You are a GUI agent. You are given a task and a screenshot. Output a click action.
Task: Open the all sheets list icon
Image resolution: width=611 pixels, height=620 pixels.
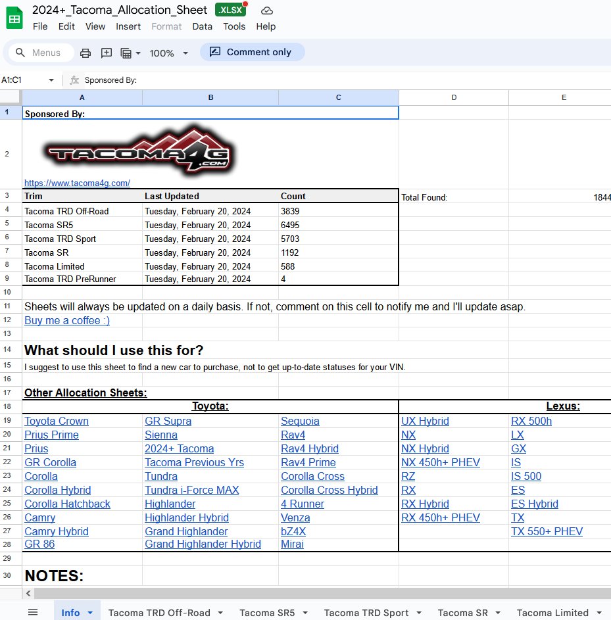[x=33, y=612]
